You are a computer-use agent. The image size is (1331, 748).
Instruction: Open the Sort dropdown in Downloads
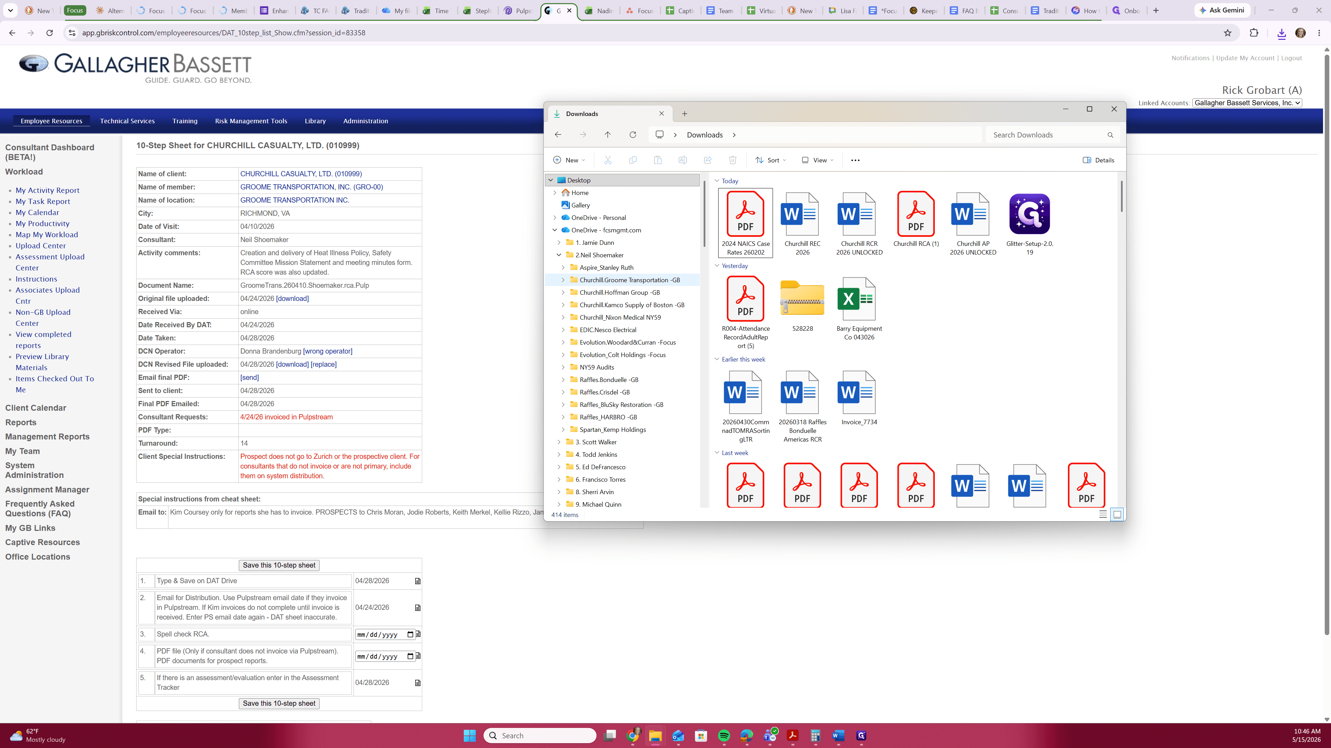pos(770,160)
